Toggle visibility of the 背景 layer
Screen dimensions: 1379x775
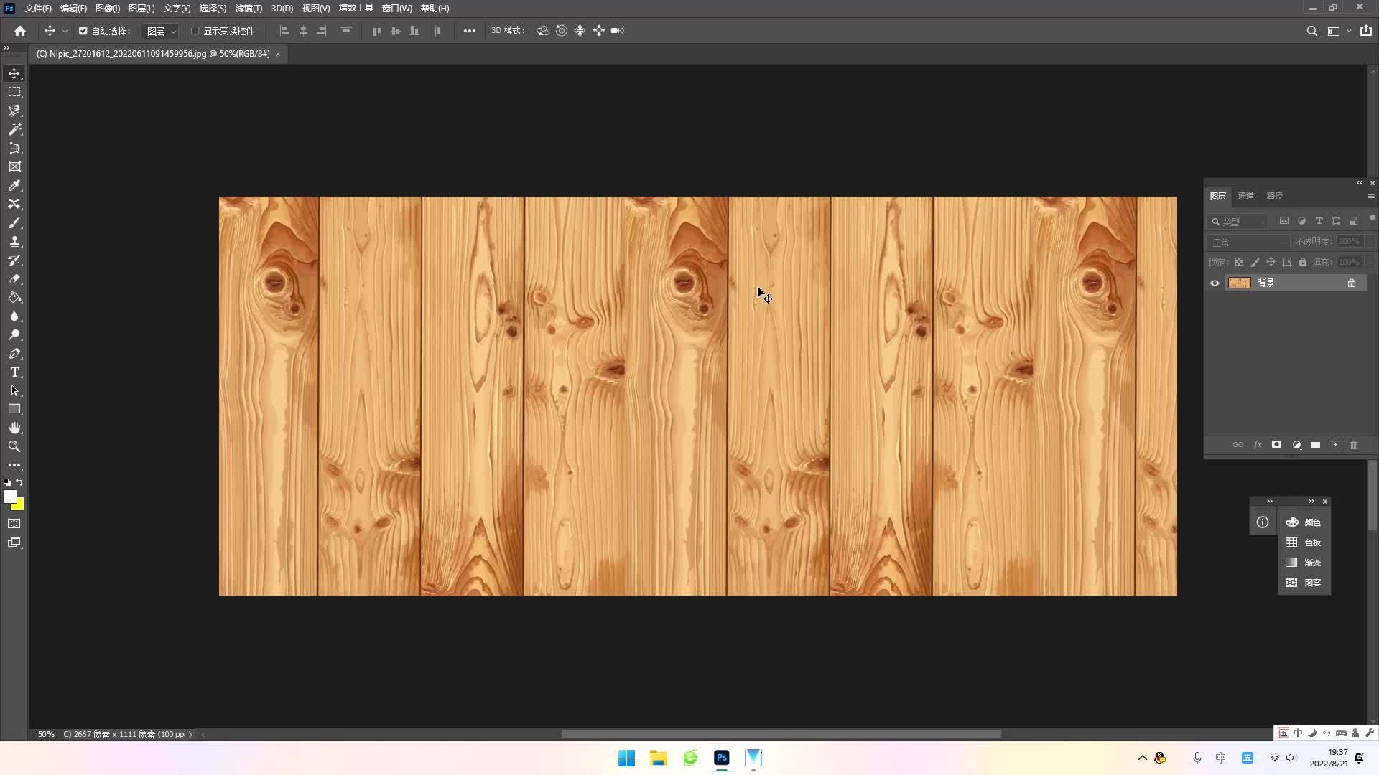click(x=1215, y=283)
